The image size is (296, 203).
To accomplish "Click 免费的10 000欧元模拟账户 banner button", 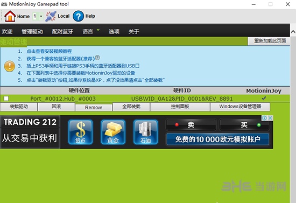I will [x=217, y=139].
